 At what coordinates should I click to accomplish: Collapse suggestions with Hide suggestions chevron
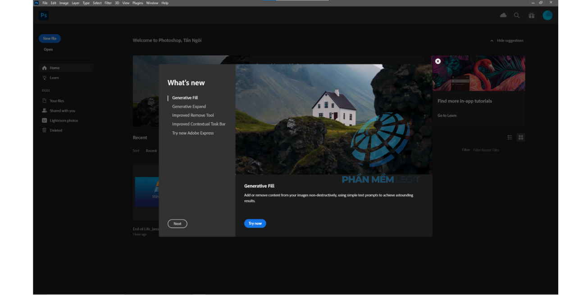tap(492, 41)
